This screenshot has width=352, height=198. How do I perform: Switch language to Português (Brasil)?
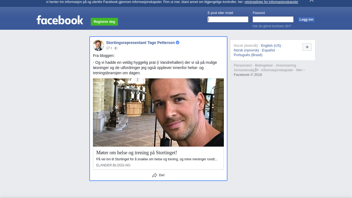coord(248,55)
